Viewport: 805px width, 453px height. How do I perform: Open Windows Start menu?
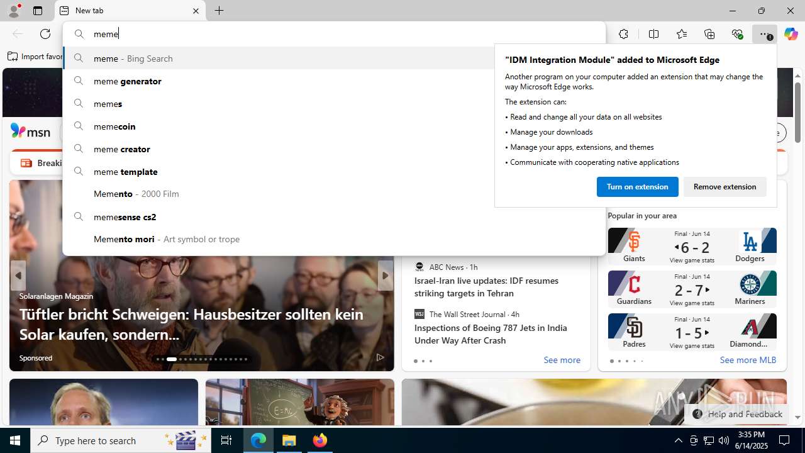coord(15,440)
